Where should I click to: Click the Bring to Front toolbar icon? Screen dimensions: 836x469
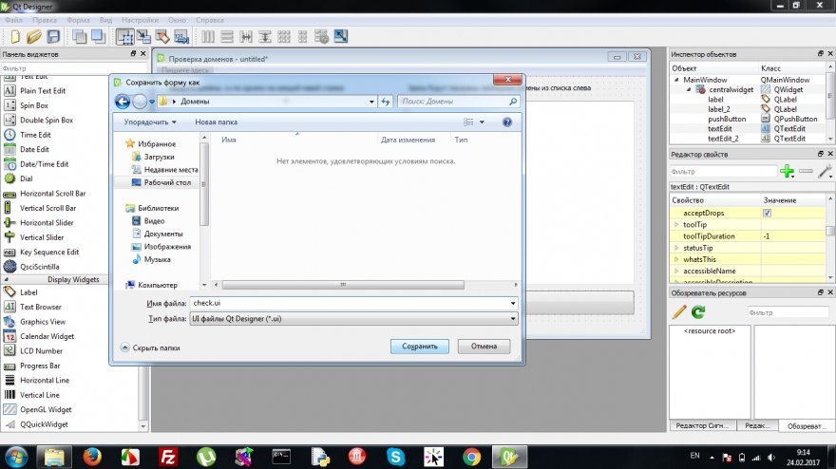click(x=99, y=36)
